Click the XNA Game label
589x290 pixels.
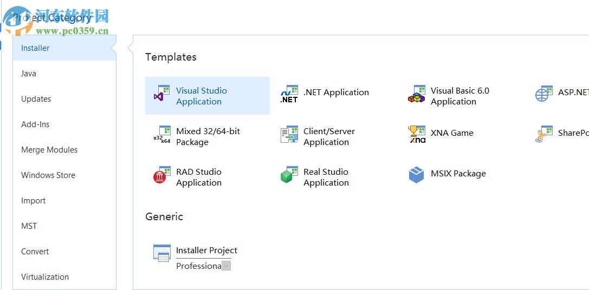pyautogui.click(x=452, y=133)
